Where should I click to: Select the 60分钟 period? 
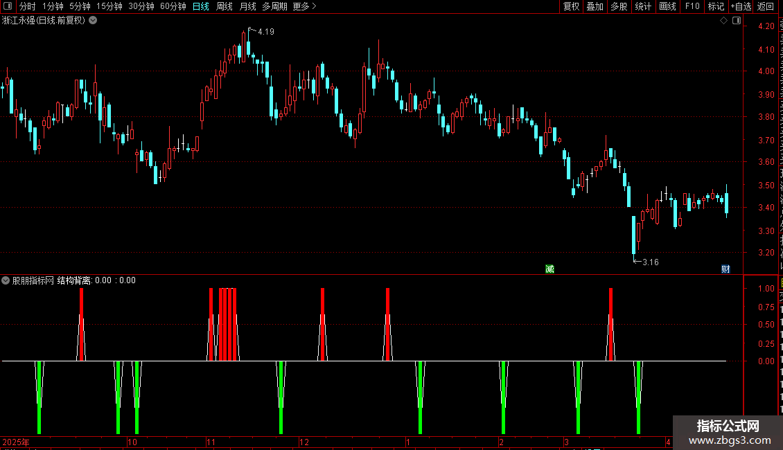tap(173, 6)
